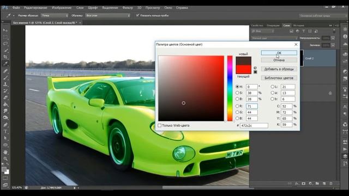Create new adjustment layer icon
This screenshot has width=349, height=196.
310,183
